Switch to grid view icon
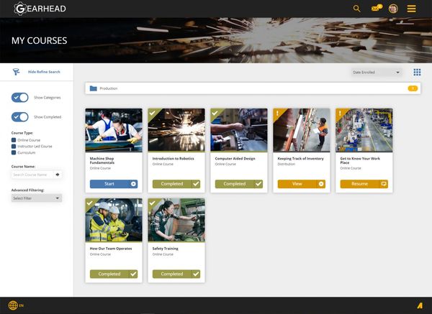 (417, 72)
